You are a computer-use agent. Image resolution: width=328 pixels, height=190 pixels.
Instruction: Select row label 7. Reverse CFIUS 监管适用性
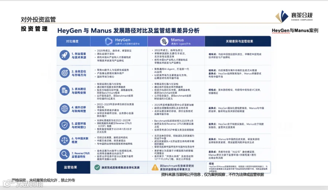click(x=81, y=155)
